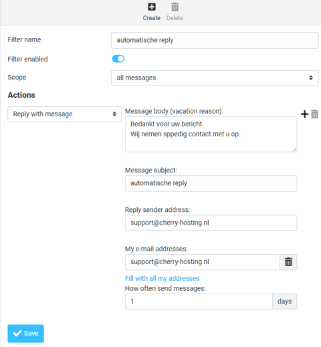Screen dimensions: 321x347
Task: Remove the action using trash icon beside plus
Action: tap(314, 114)
